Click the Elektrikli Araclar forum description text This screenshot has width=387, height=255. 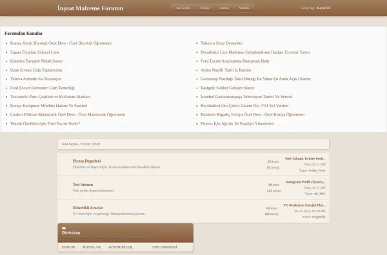click(109, 214)
